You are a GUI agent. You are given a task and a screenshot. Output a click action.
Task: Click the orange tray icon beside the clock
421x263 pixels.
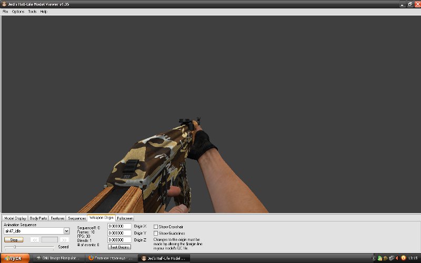(403, 258)
